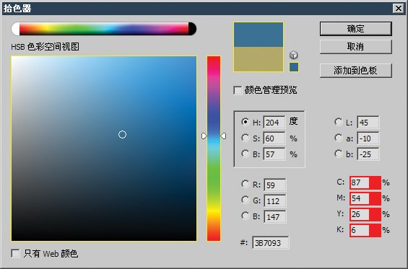The image size is (408, 269).
Task: Click the black end of color strip
Action: pyautogui.click(x=192, y=29)
